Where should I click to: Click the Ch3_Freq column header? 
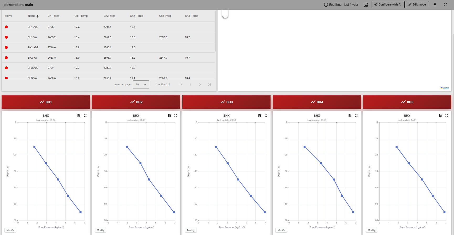[165, 16]
